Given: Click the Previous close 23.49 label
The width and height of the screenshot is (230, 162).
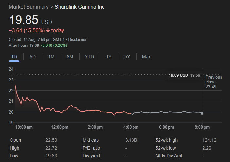Looking at the screenshot, I should (x=213, y=82).
